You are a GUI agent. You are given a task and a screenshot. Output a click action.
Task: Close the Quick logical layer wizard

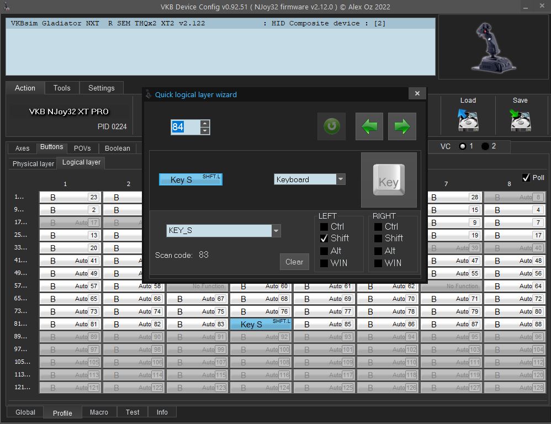coord(417,93)
